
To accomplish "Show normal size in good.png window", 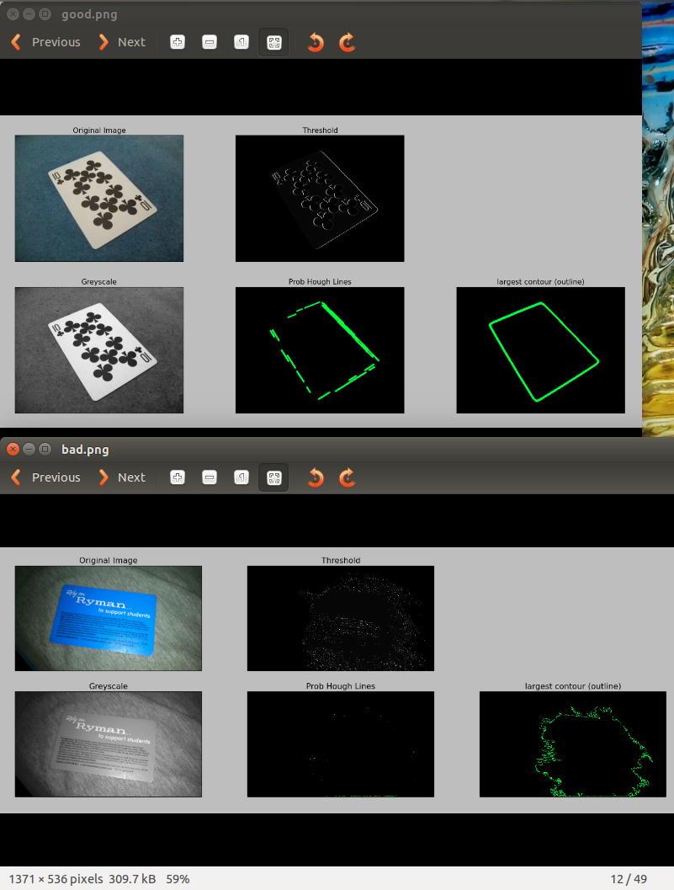I will [x=241, y=42].
